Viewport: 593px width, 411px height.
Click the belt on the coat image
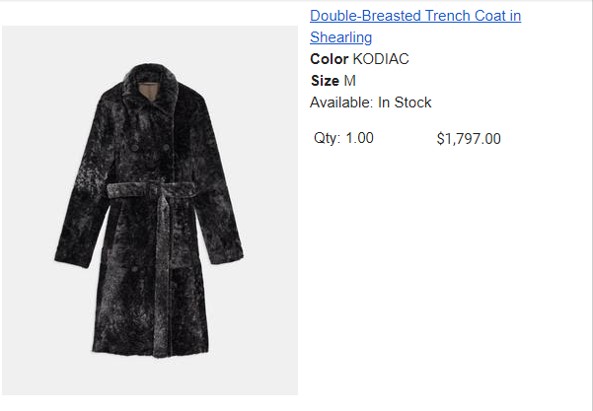click(148, 189)
